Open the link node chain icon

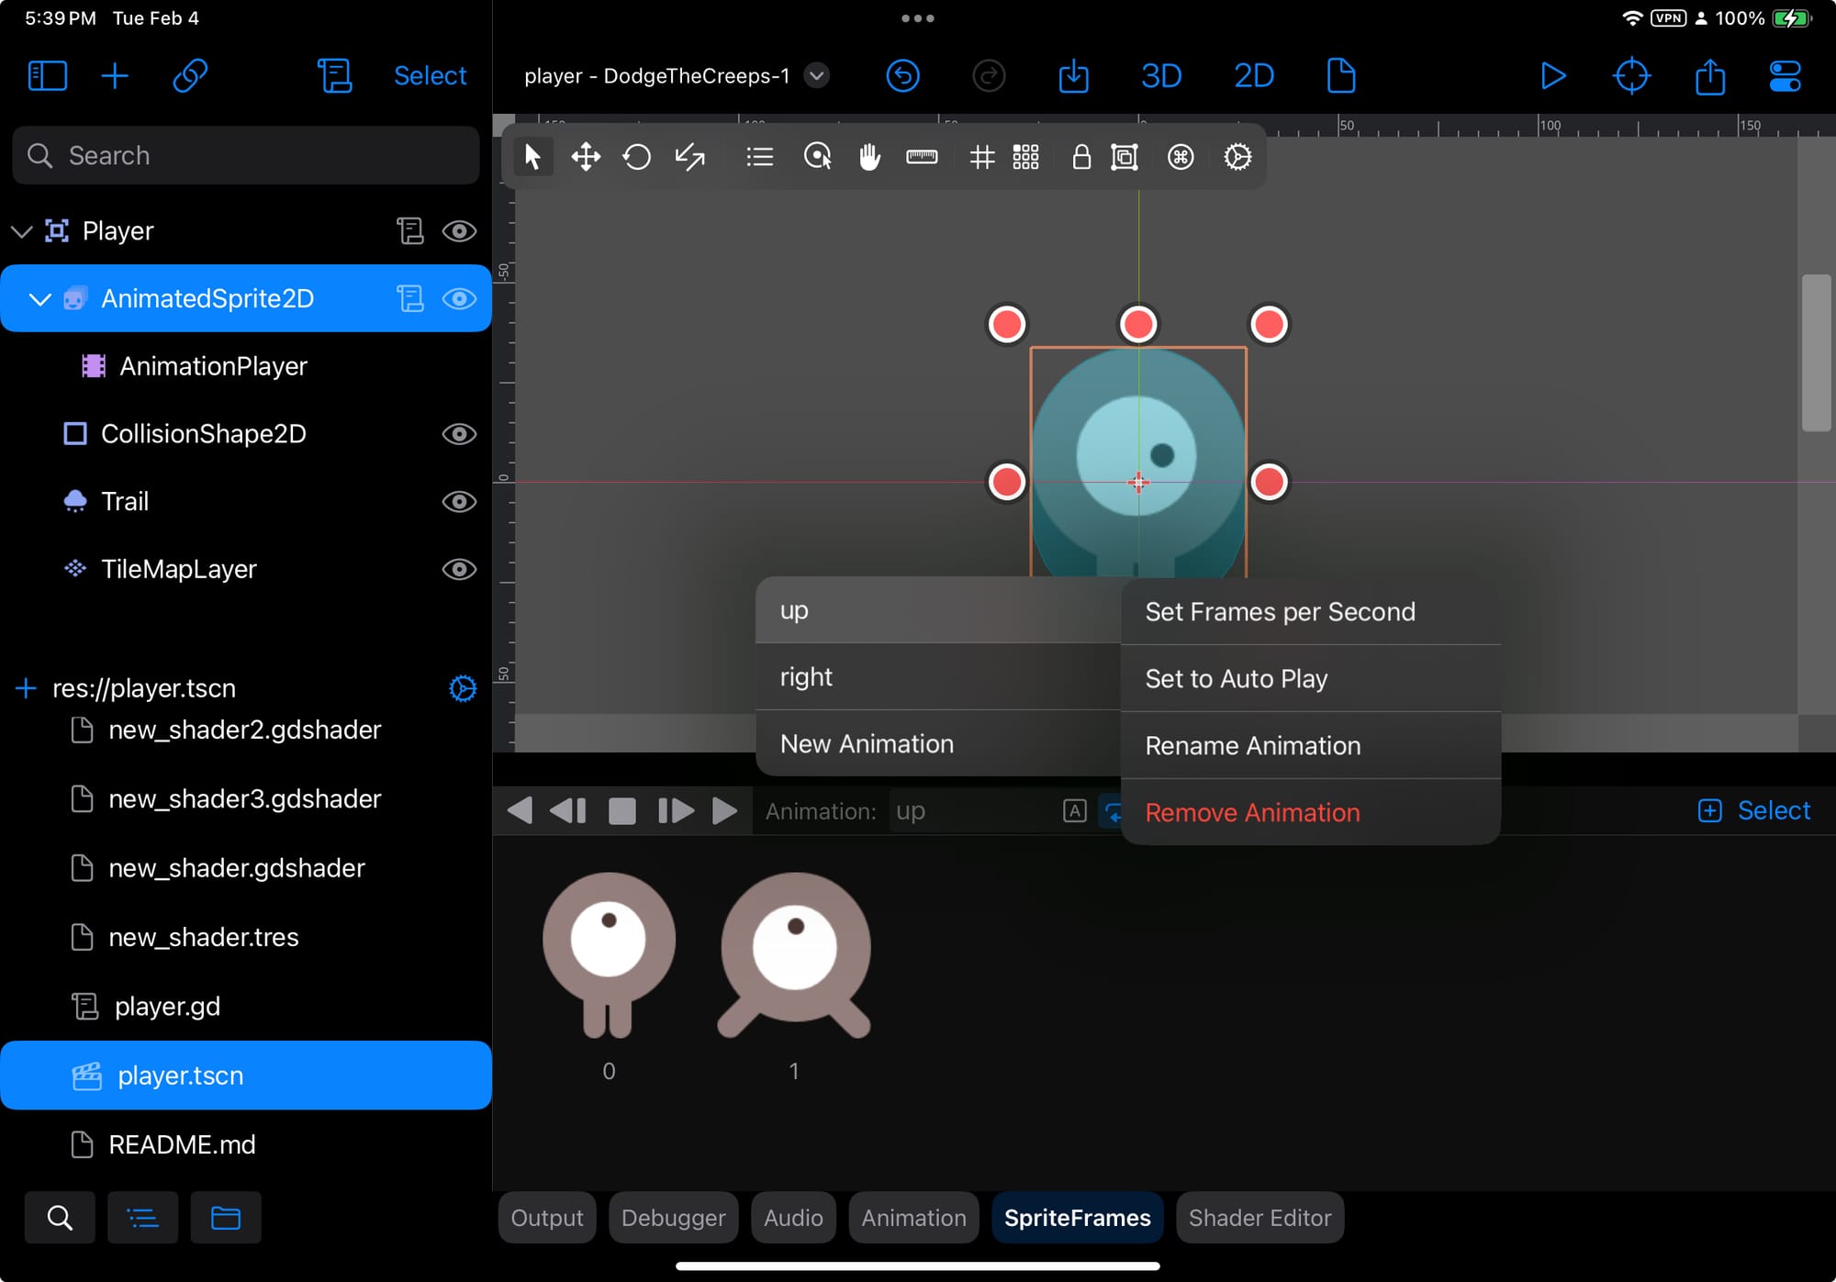[x=190, y=75]
